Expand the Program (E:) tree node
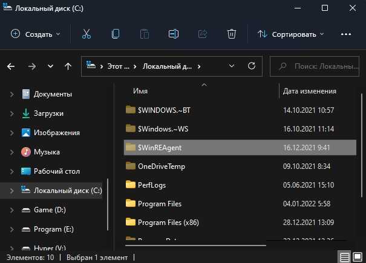The width and height of the screenshot is (366, 263). tap(11, 229)
